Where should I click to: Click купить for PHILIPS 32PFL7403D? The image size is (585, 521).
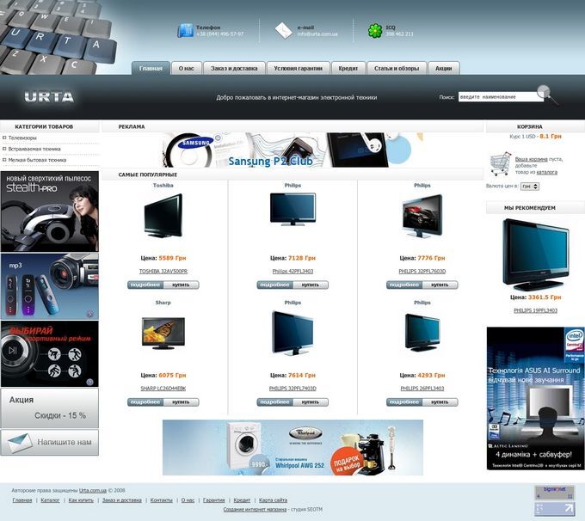point(311,402)
